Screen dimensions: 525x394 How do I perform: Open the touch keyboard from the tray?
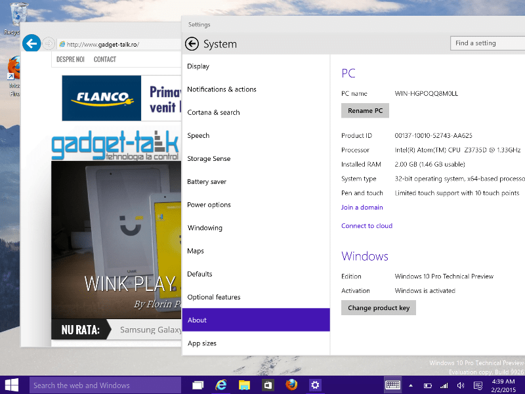pyautogui.click(x=392, y=385)
